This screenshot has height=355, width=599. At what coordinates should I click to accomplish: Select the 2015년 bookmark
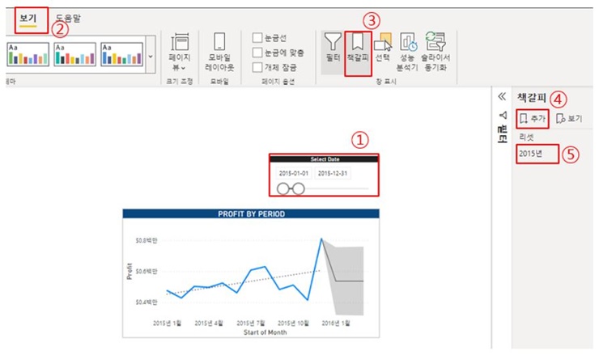click(531, 154)
